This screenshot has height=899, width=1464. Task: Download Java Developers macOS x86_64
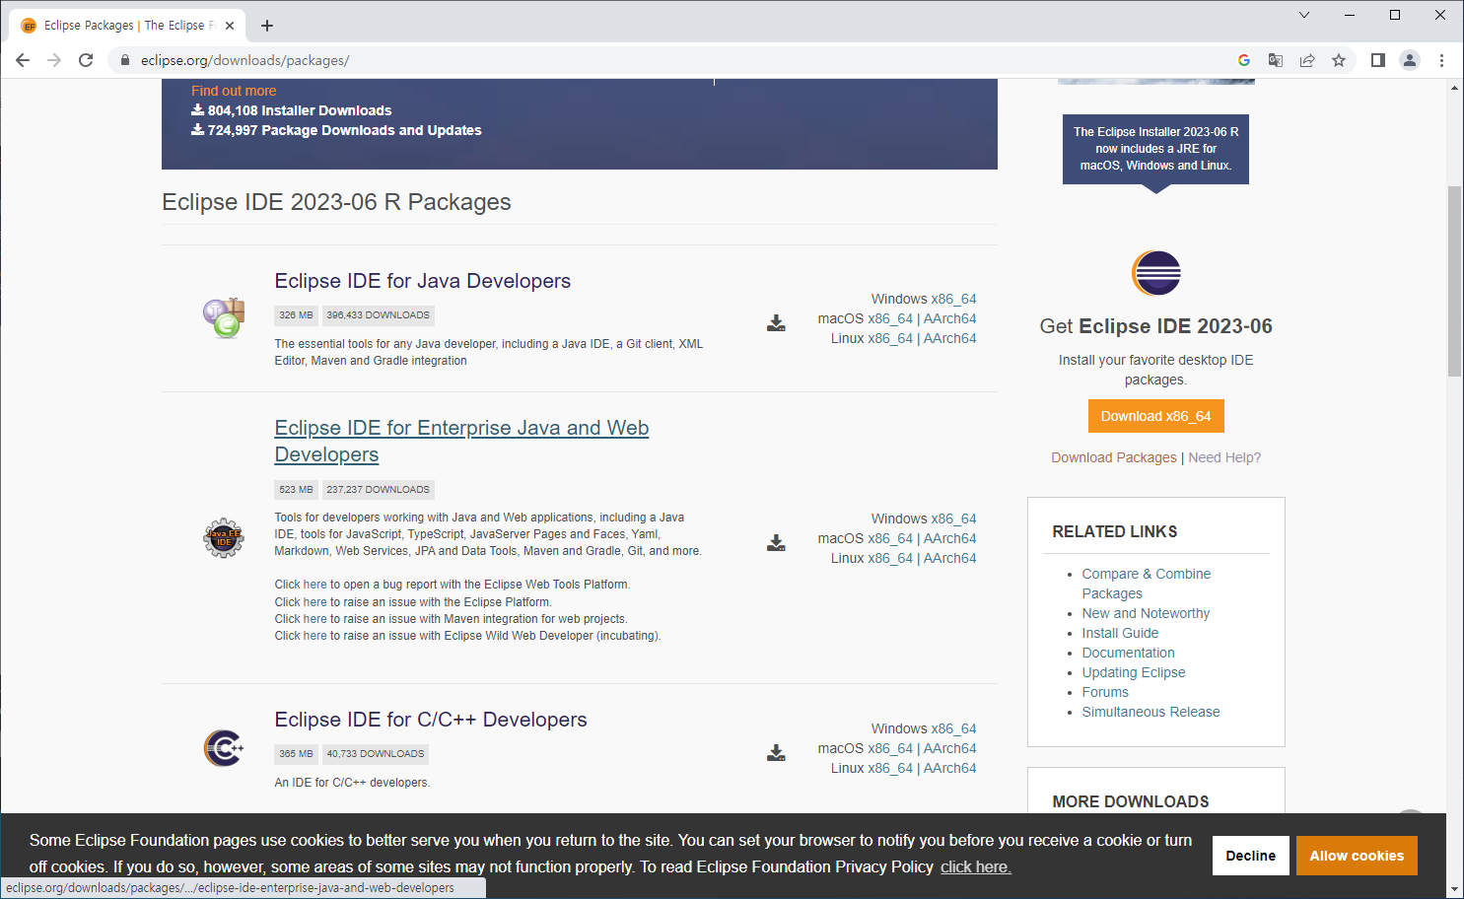(x=890, y=318)
